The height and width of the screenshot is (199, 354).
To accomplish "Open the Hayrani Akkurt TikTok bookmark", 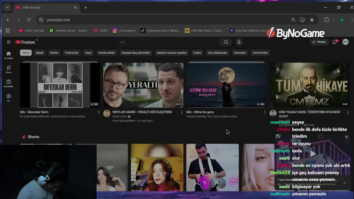I will [x=160, y=31].
